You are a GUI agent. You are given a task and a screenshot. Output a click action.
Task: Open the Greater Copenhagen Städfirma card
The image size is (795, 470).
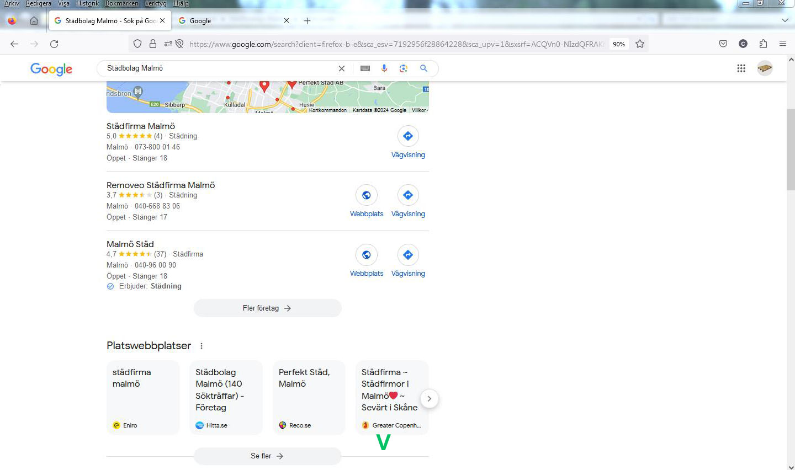pos(392,398)
